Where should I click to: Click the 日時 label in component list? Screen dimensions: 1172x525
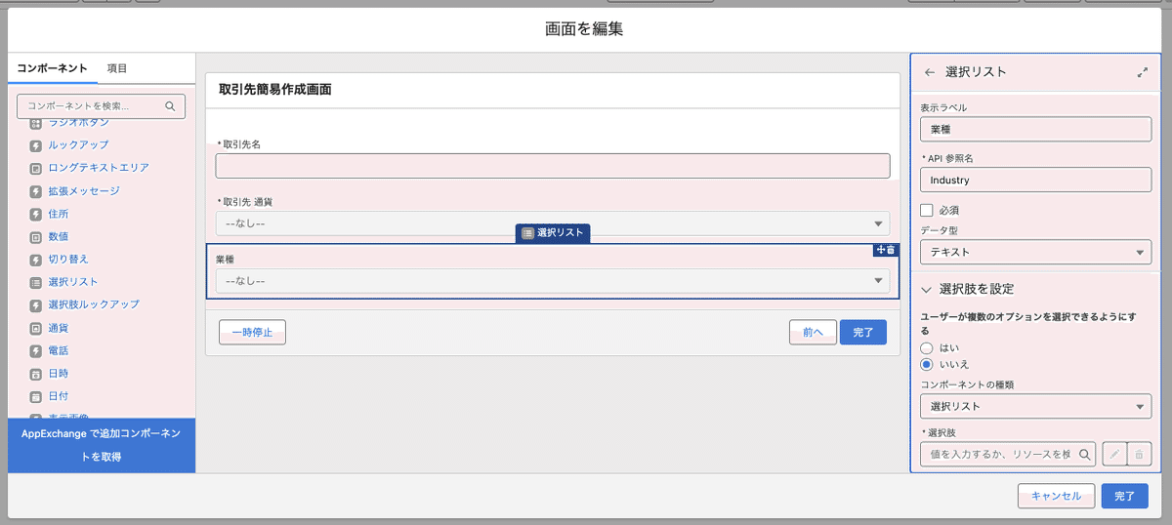click(x=59, y=374)
